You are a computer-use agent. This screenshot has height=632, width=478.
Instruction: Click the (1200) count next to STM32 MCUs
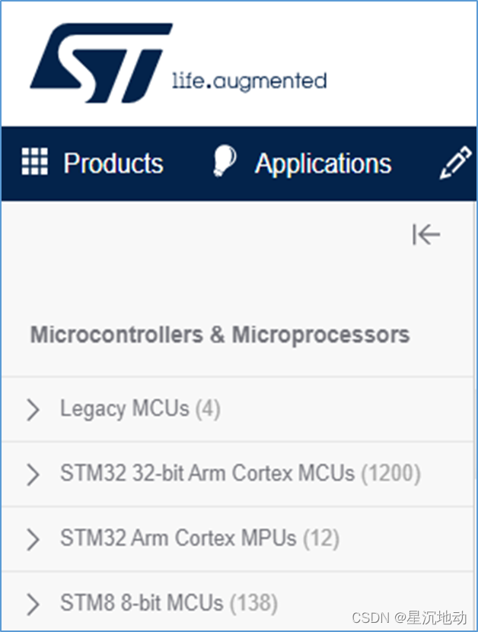[x=390, y=474]
